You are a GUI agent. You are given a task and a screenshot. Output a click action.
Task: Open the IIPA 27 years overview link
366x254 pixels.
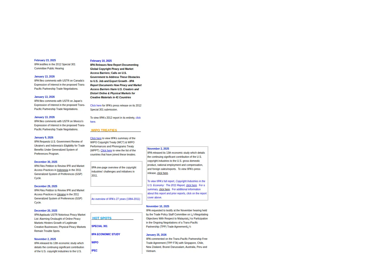click(x=116, y=199)
